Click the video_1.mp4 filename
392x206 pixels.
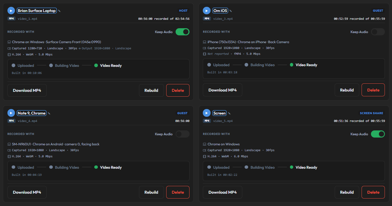click(28, 19)
